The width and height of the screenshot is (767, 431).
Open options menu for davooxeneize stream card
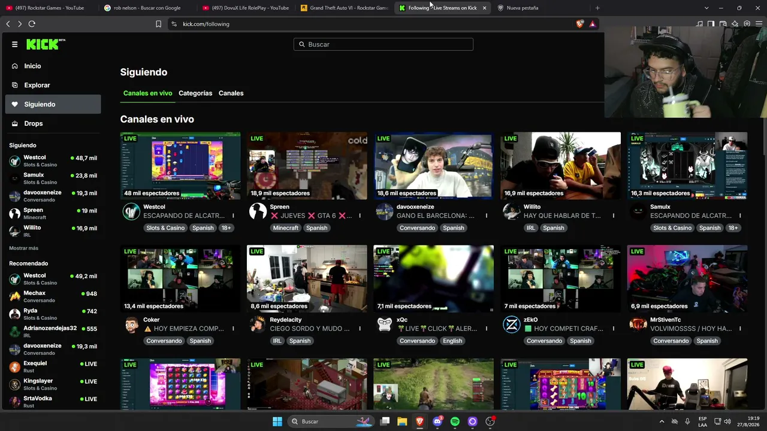coord(487,215)
